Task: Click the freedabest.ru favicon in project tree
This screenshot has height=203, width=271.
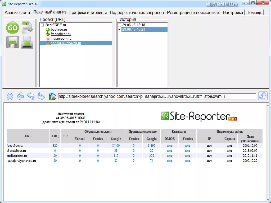Action: pyautogui.click(x=48, y=34)
